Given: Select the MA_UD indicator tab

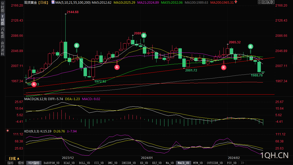Looking at the screenshot, I should point(170,163).
